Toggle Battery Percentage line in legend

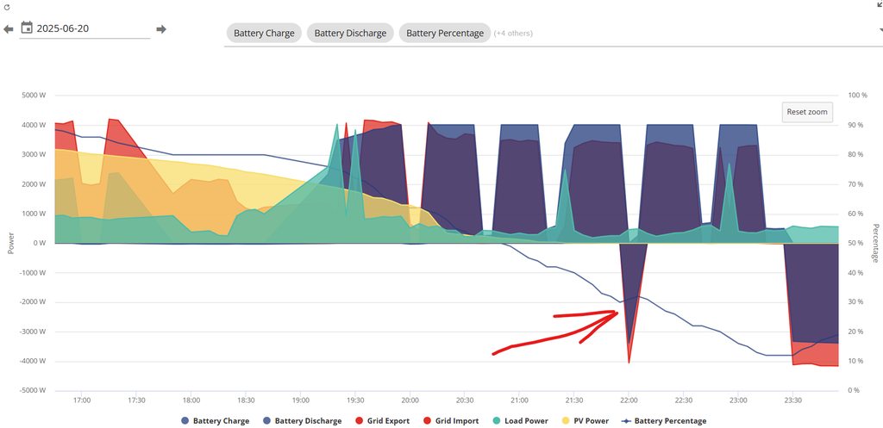pyautogui.click(x=664, y=421)
